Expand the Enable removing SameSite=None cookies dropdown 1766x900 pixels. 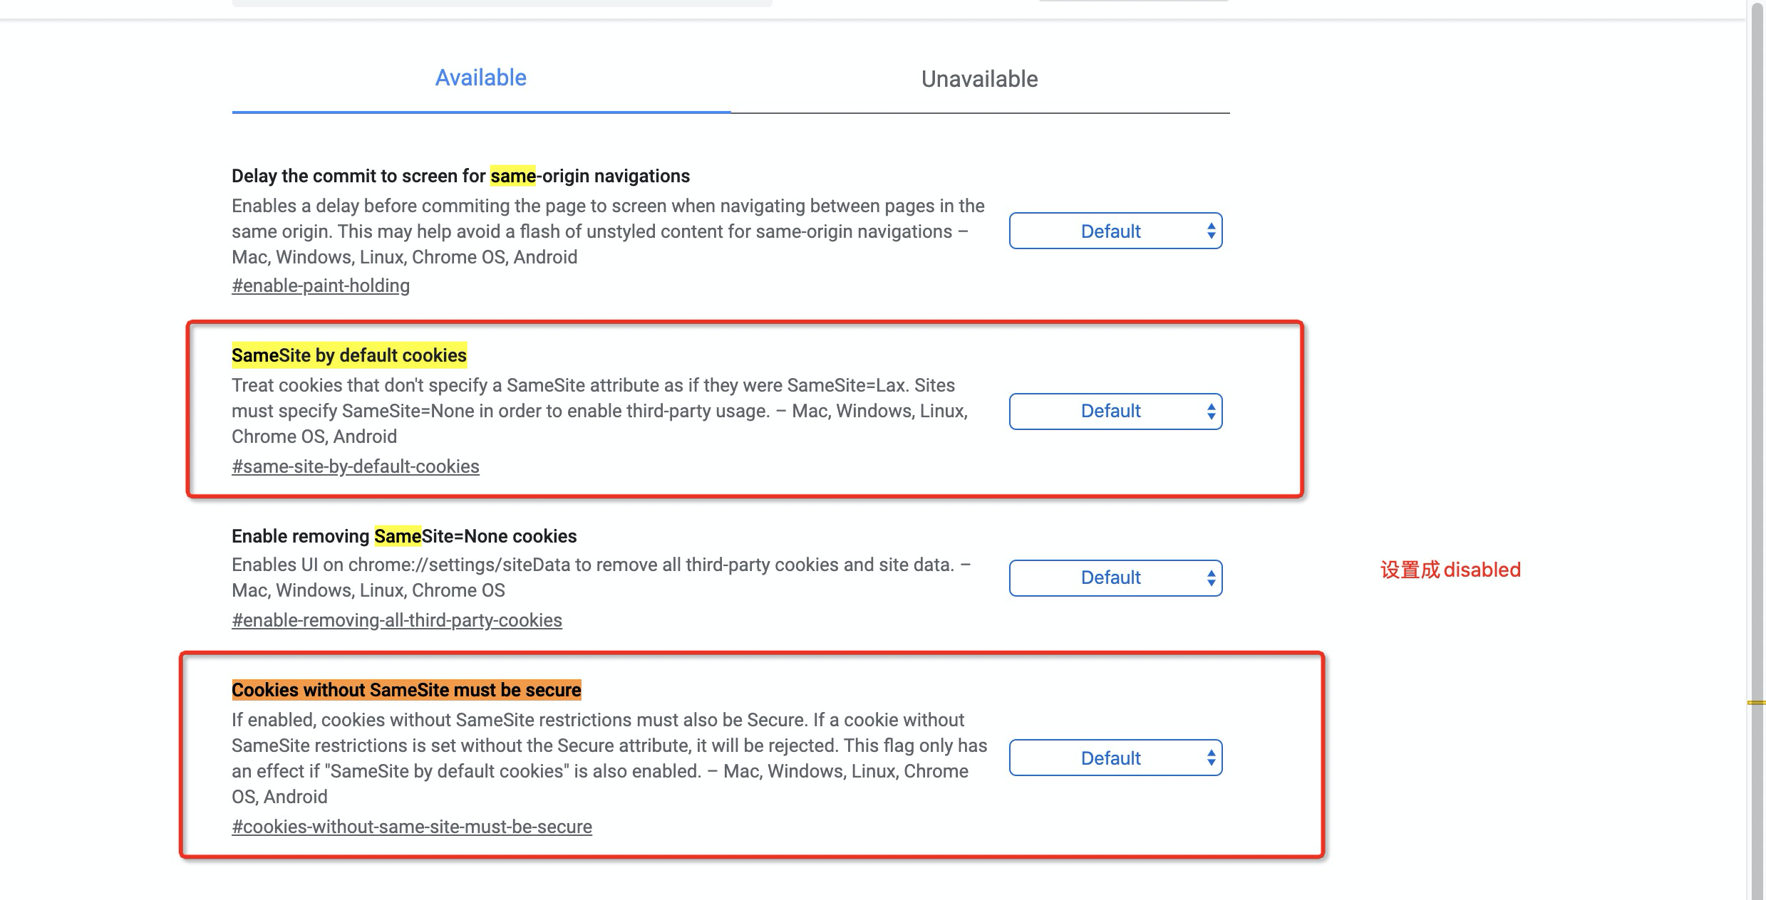pyautogui.click(x=1115, y=577)
